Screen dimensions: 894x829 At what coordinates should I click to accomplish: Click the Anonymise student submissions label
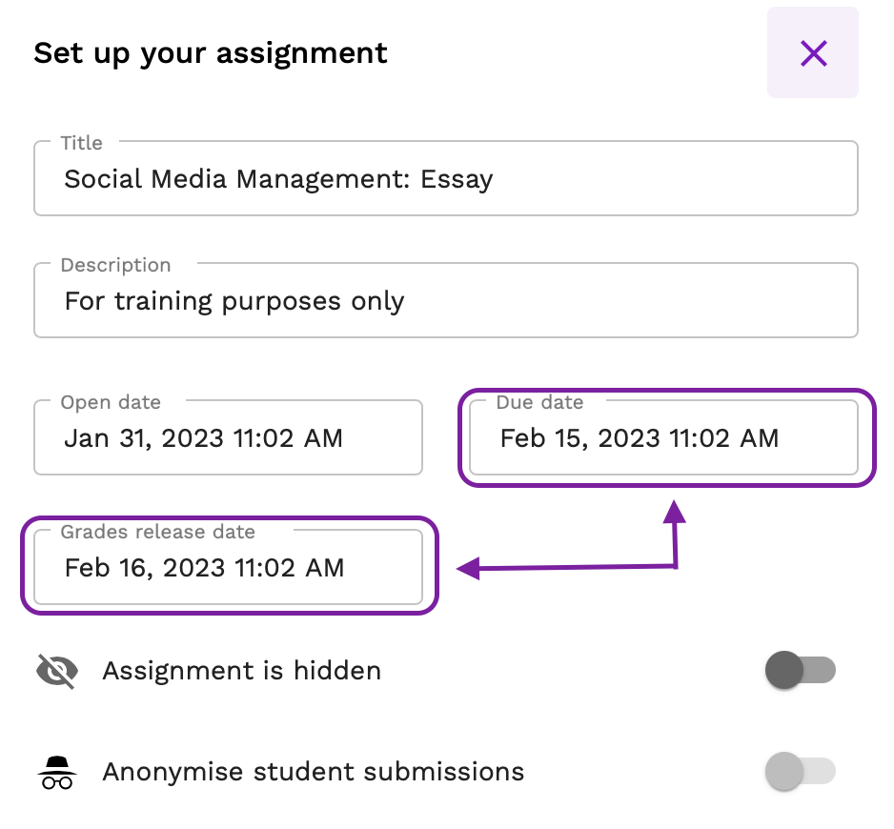[313, 772]
